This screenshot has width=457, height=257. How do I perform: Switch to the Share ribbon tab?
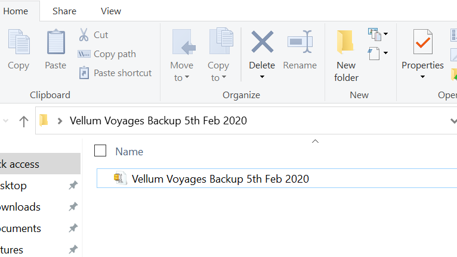[64, 11]
